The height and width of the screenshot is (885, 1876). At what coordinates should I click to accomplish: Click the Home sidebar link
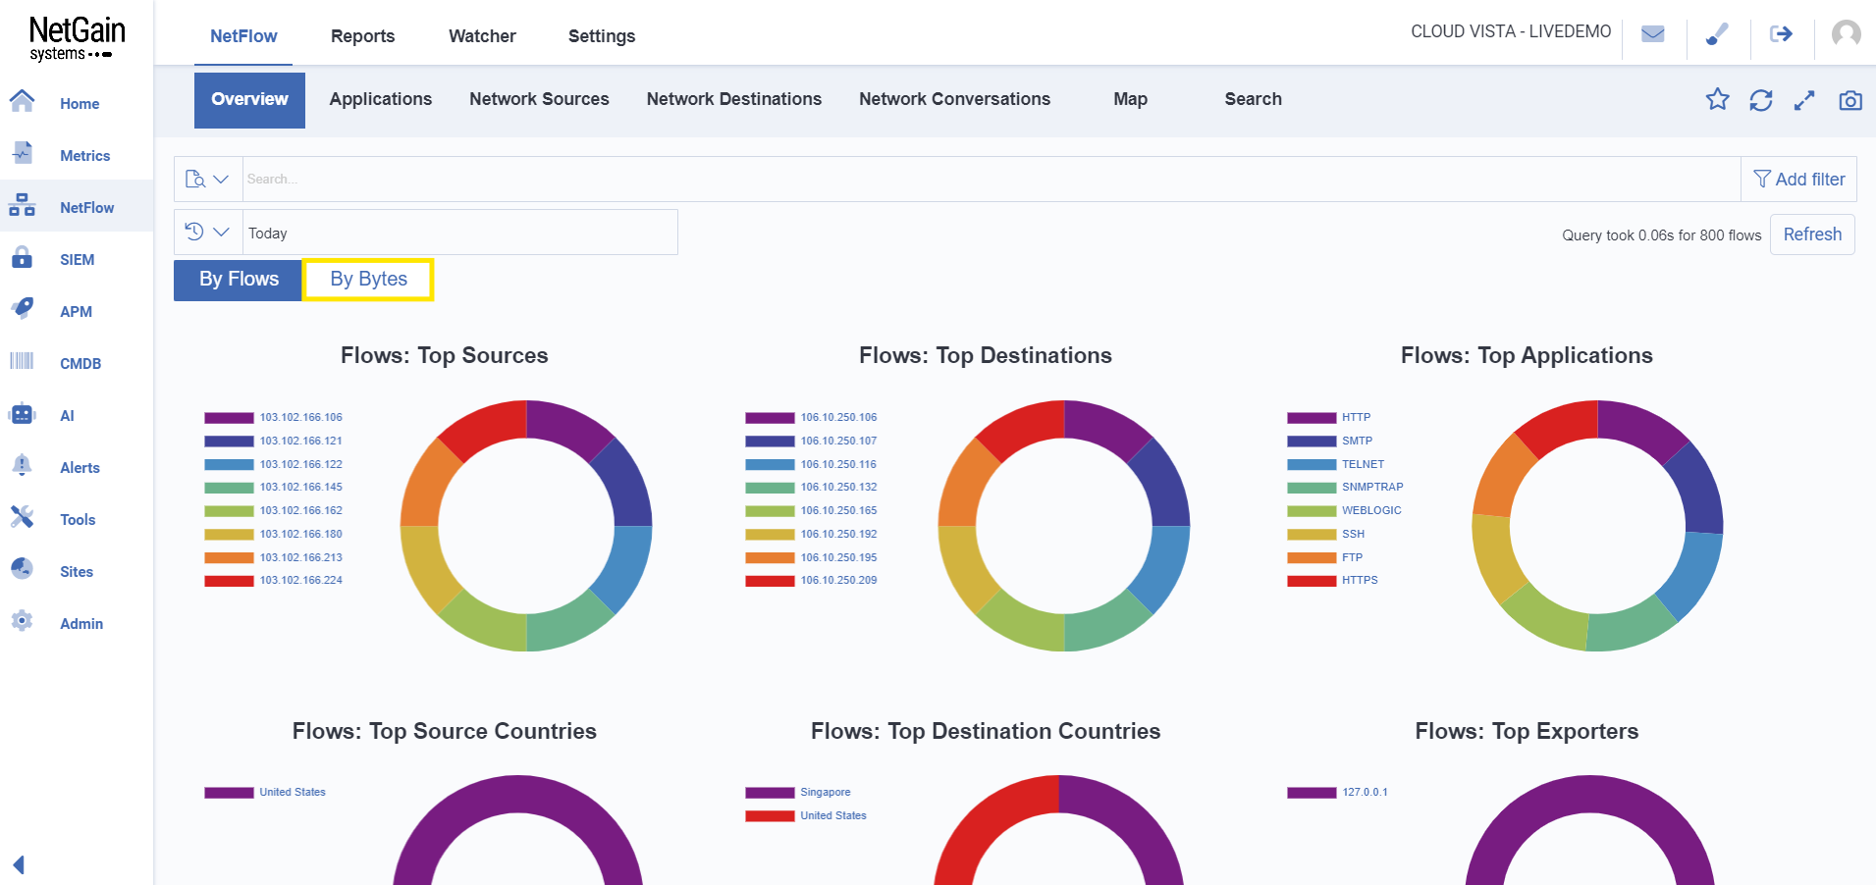(x=80, y=104)
